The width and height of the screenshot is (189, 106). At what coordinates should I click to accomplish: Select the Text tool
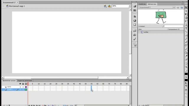(186, 28)
